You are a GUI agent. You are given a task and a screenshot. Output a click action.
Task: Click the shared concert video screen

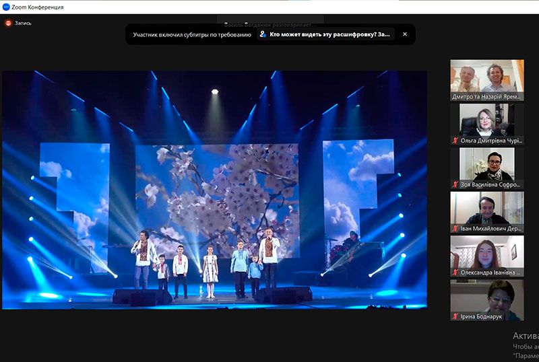(x=214, y=190)
